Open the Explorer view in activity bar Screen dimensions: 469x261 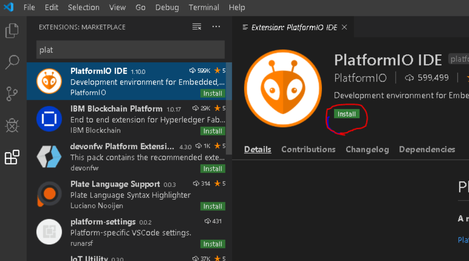click(x=12, y=31)
